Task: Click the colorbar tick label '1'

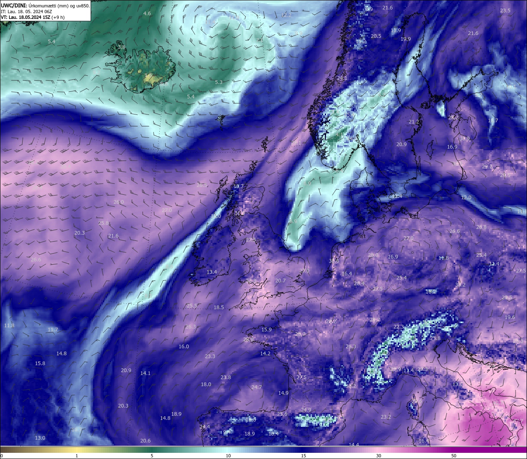Action: pos(77,456)
